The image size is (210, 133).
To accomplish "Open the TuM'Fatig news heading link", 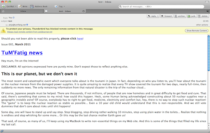I will [x=22, y=53].
